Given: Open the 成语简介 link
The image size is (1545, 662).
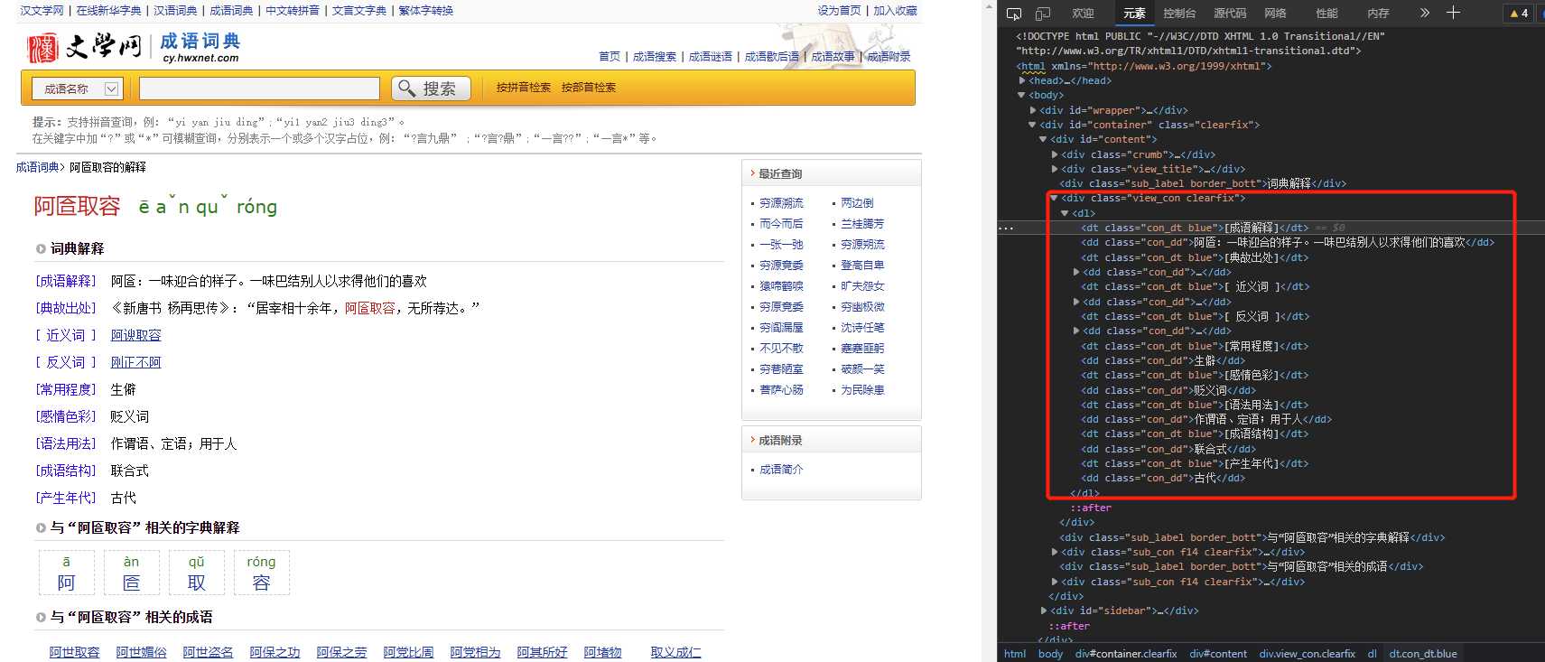Looking at the screenshot, I should click(781, 470).
